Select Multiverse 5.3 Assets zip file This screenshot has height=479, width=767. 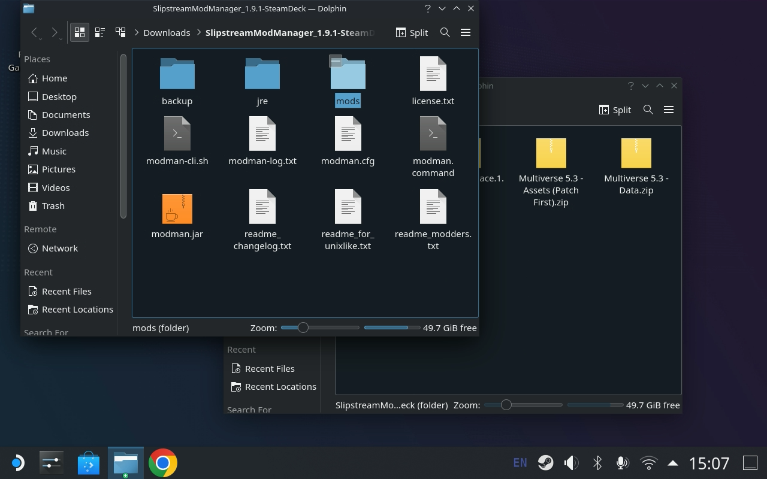[551, 172]
